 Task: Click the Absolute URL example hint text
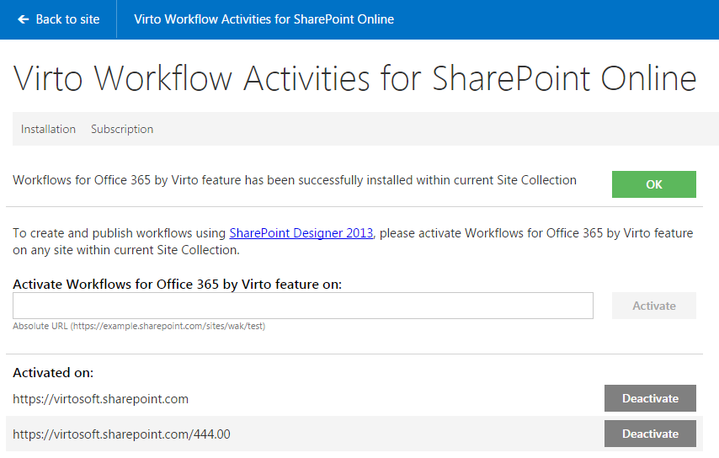(x=139, y=326)
